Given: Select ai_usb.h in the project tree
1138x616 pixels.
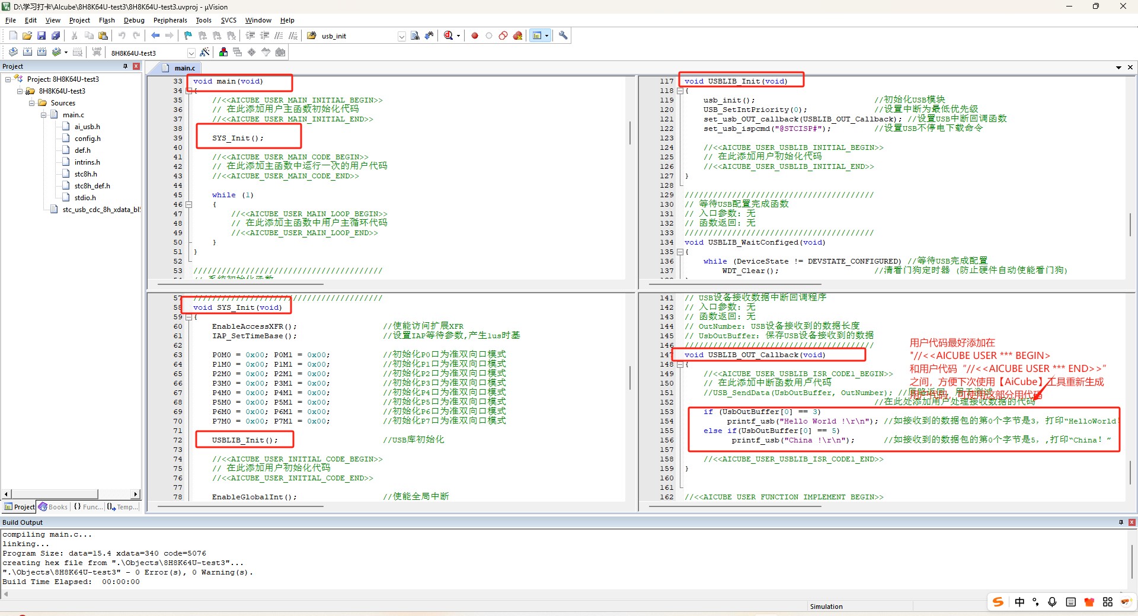Looking at the screenshot, I should coord(87,127).
